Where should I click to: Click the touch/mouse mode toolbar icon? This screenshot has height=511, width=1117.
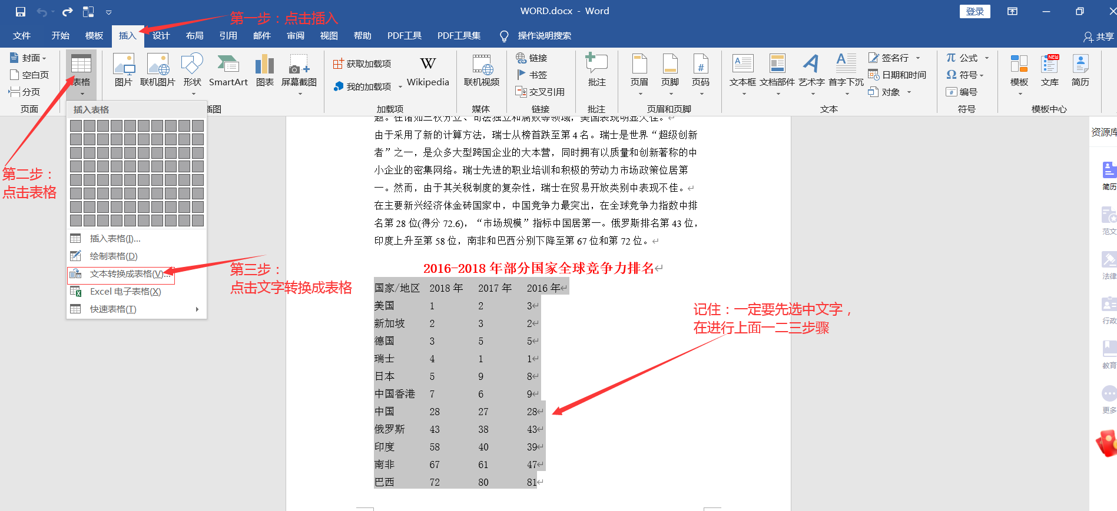(x=88, y=12)
